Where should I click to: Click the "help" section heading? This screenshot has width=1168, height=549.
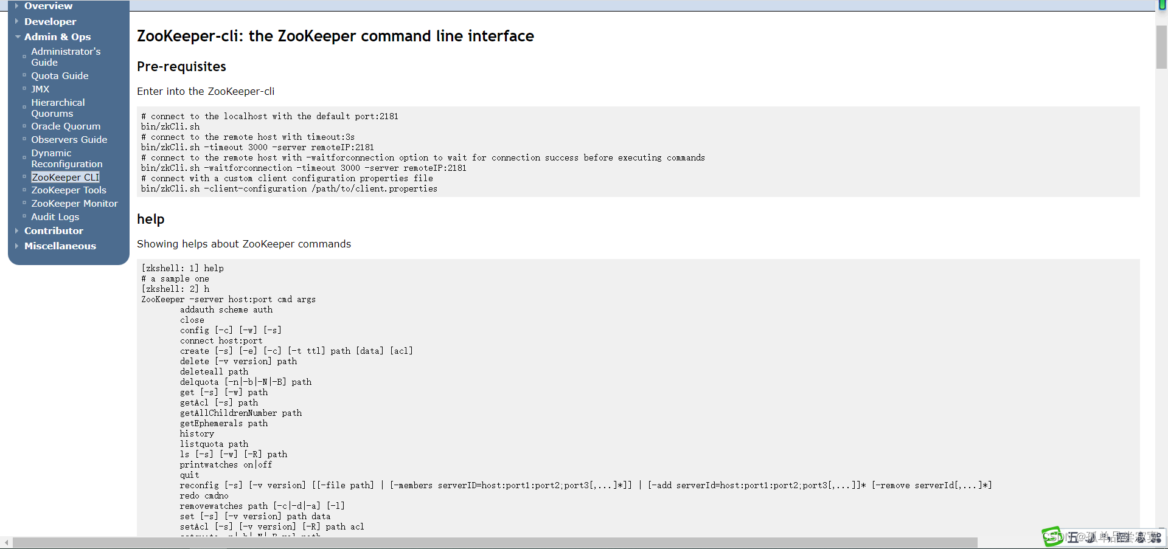(150, 219)
